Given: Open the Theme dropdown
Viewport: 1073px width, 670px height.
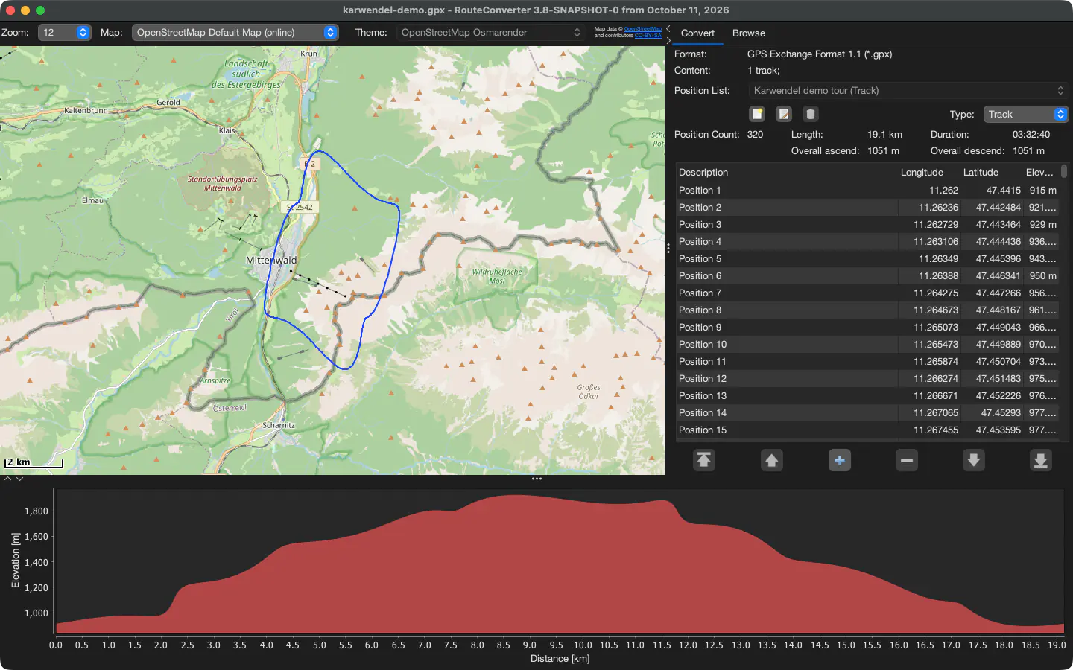Looking at the screenshot, I should [491, 33].
